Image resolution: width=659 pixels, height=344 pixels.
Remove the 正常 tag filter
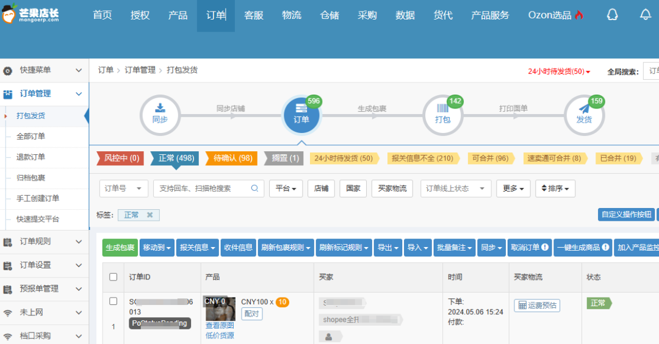(x=149, y=215)
